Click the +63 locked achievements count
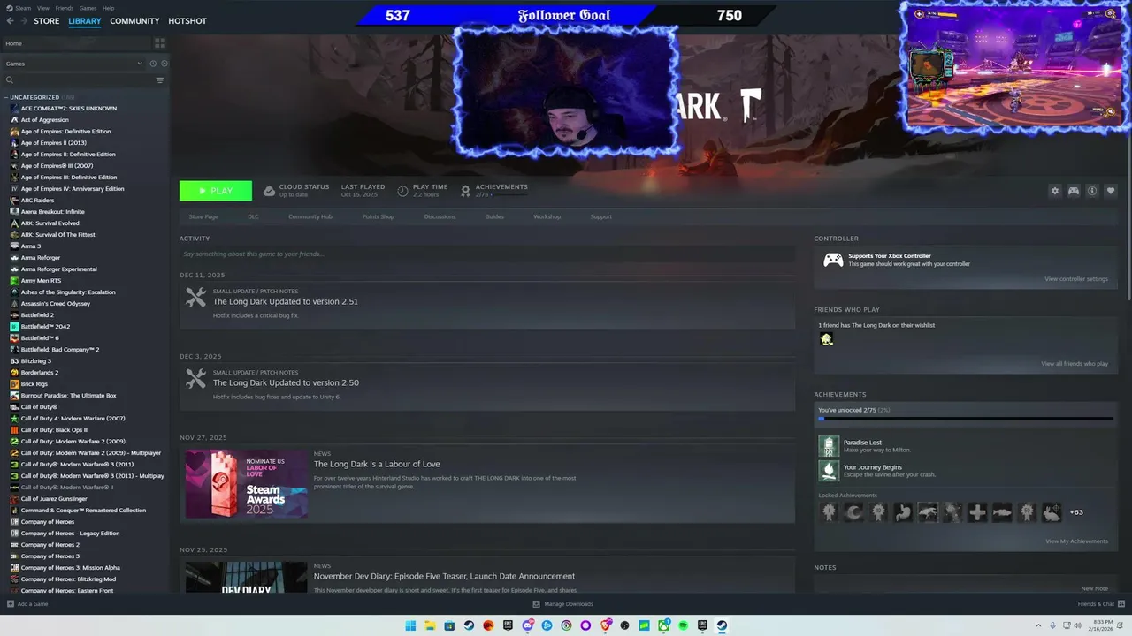1132x636 pixels. click(1076, 512)
